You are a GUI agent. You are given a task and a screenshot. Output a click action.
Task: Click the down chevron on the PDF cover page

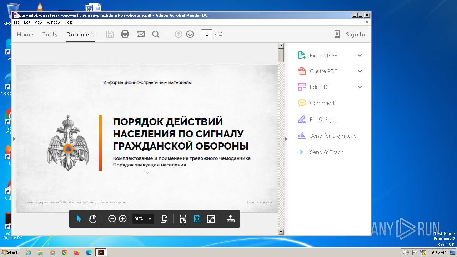[147, 172]
